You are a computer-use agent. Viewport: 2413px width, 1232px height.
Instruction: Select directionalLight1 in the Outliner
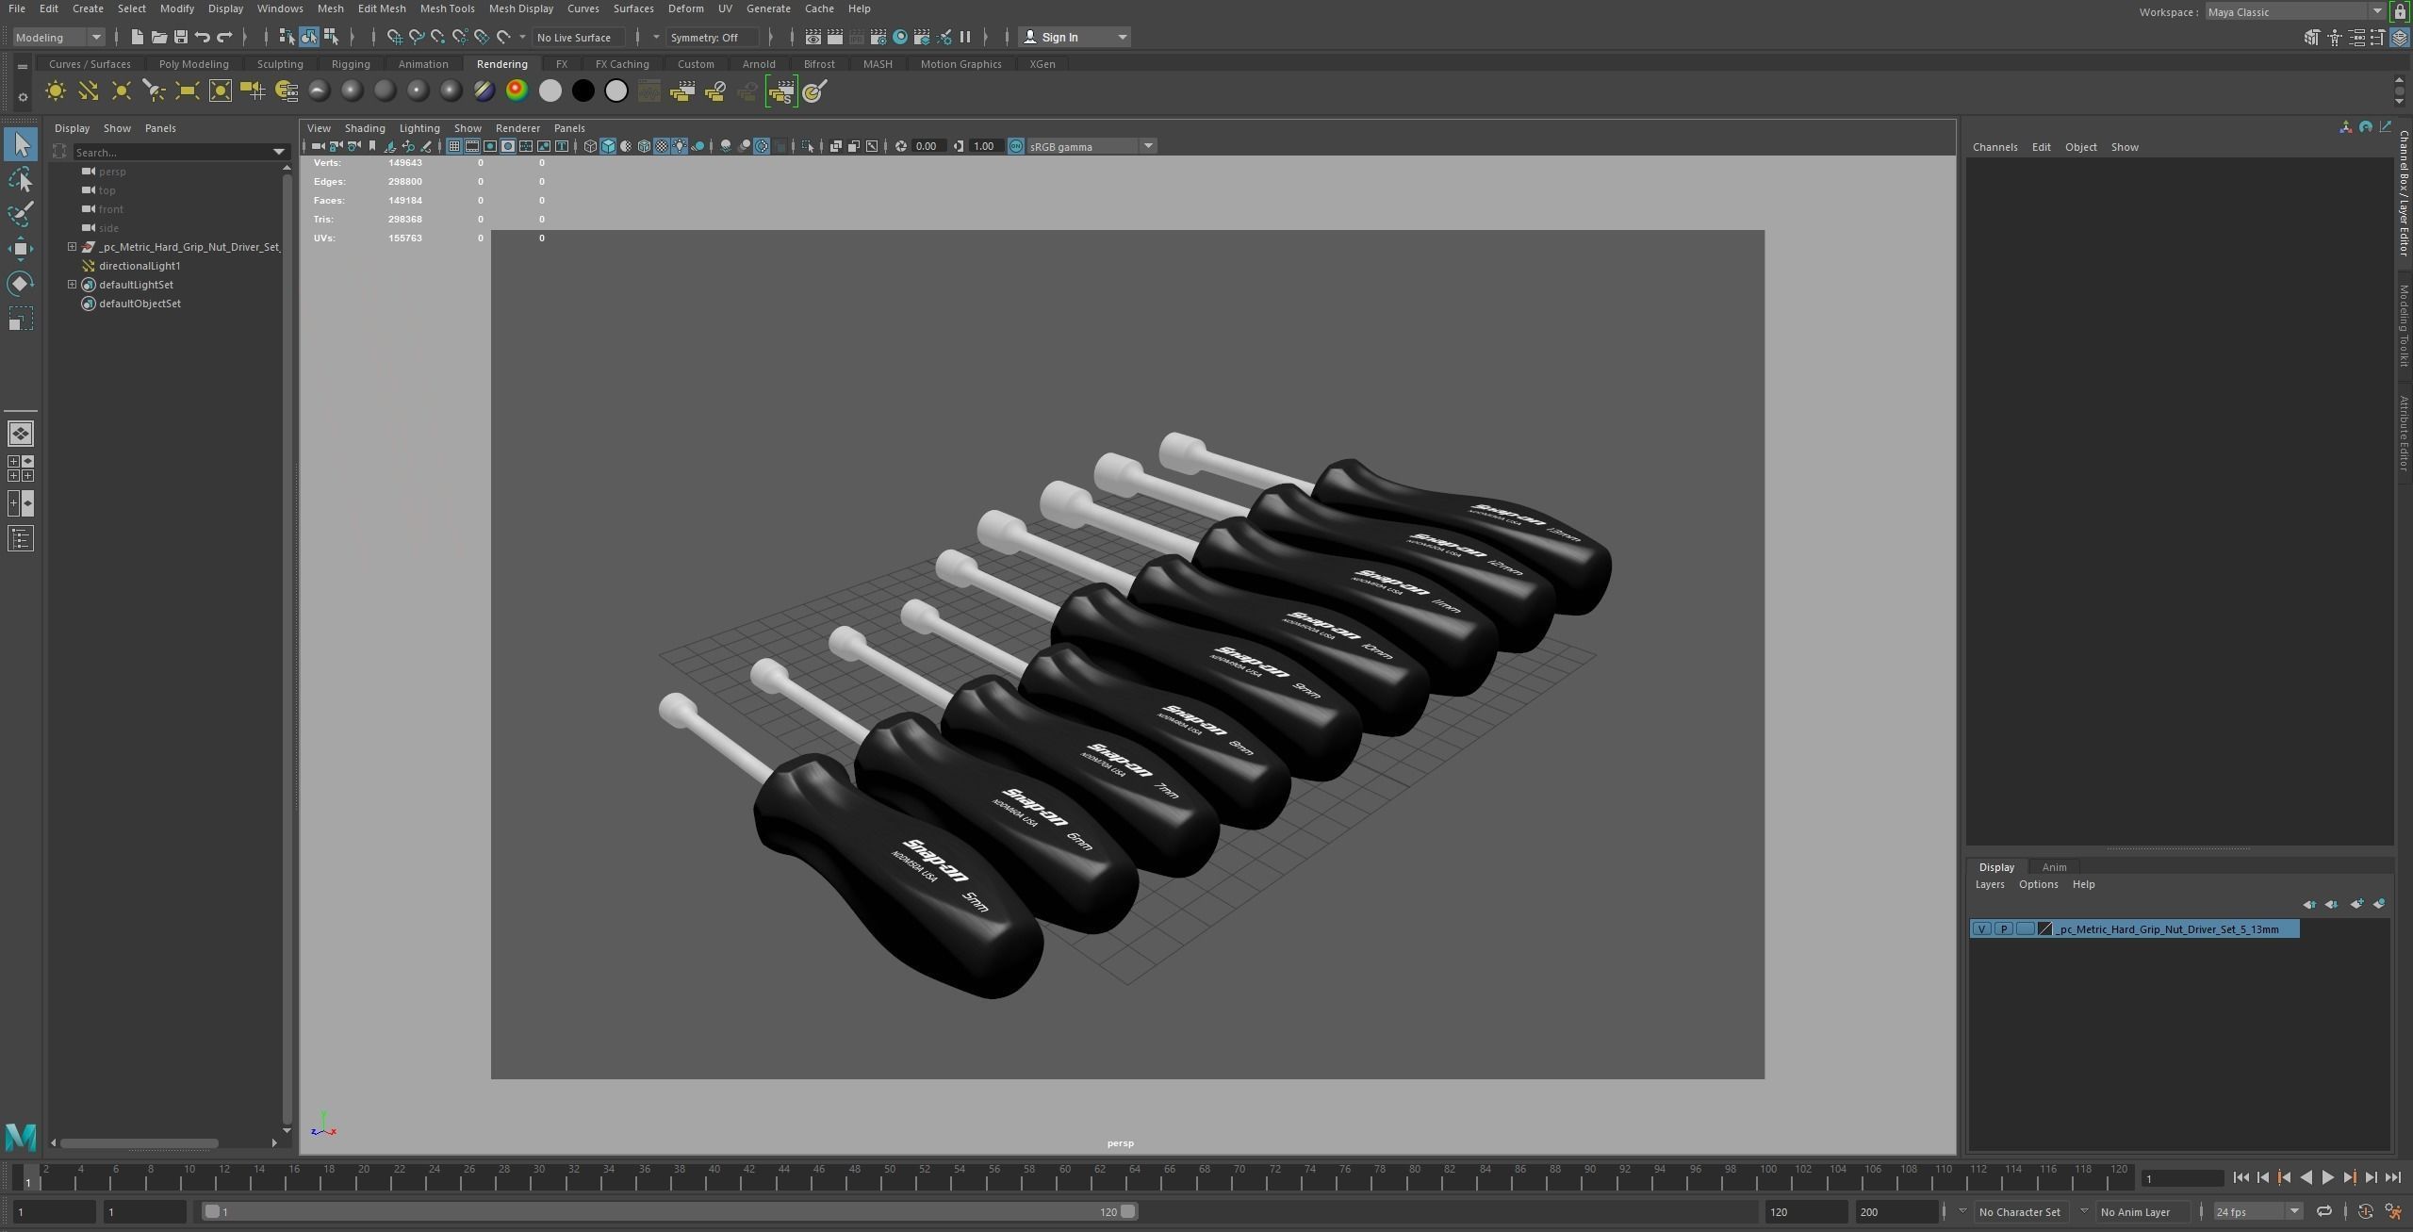point(140,266)
